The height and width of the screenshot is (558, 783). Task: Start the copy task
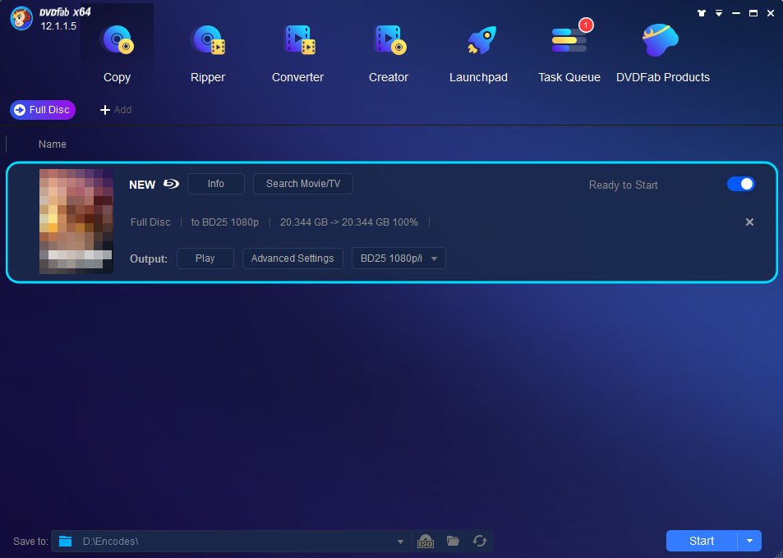pos(702,541)
